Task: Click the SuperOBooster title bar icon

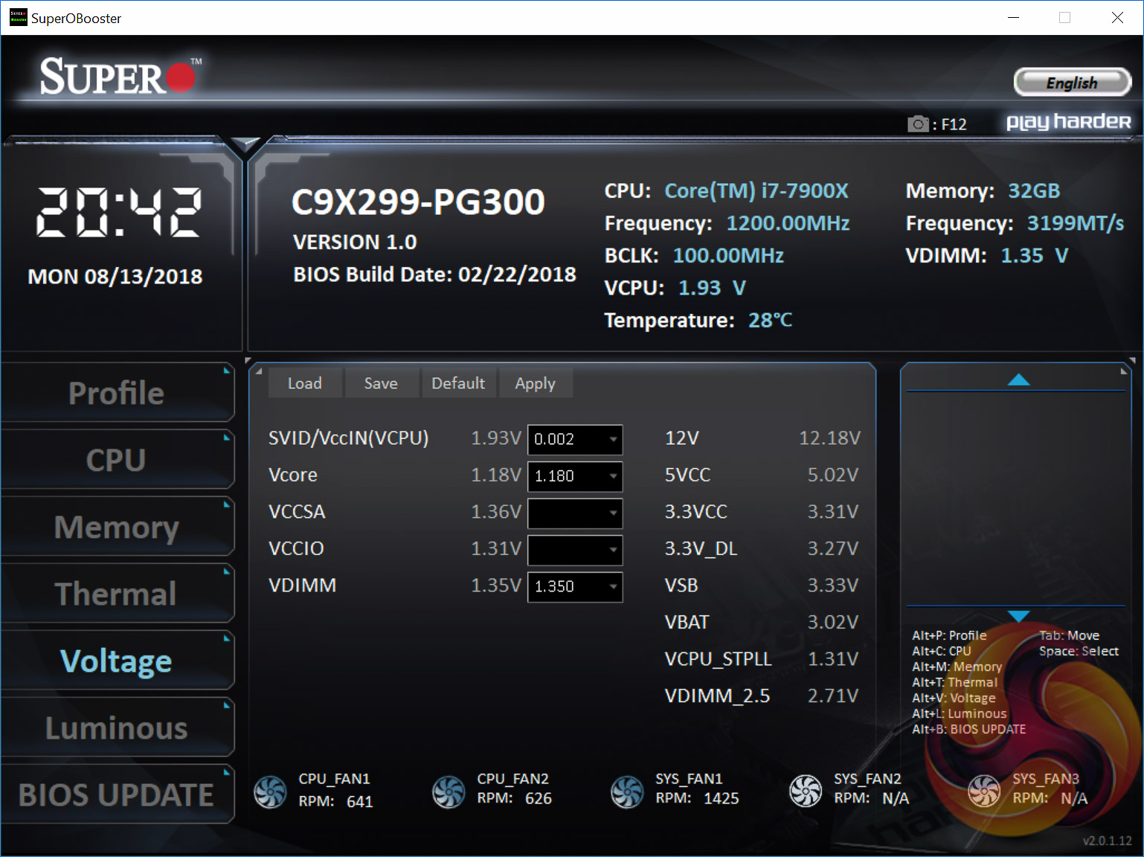Action: coord(18,17)
